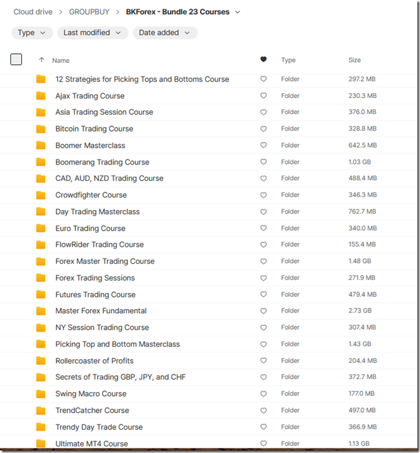
Task: Click heart icon for Master Forex Fundamental
Action: pos(264,311)
